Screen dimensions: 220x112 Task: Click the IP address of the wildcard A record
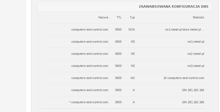[193, 102]
